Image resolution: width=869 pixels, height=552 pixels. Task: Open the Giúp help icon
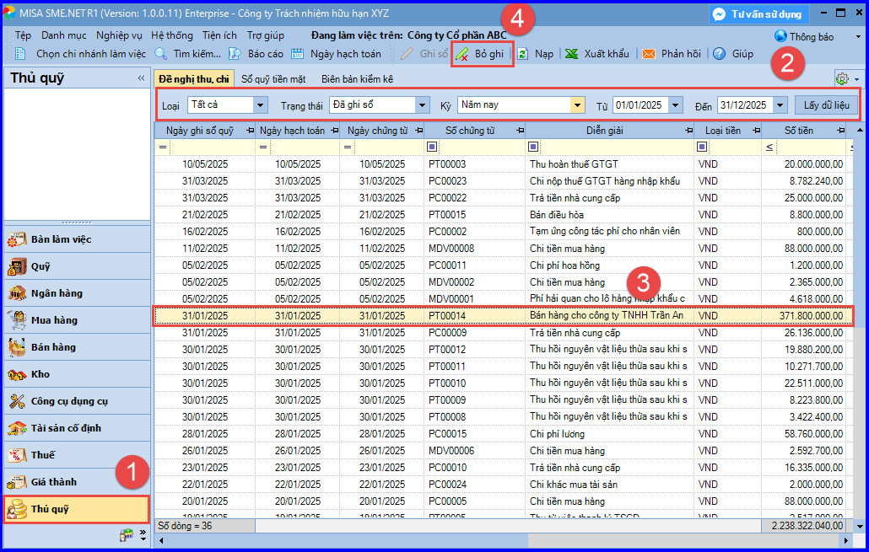click(x=720, y=54)
